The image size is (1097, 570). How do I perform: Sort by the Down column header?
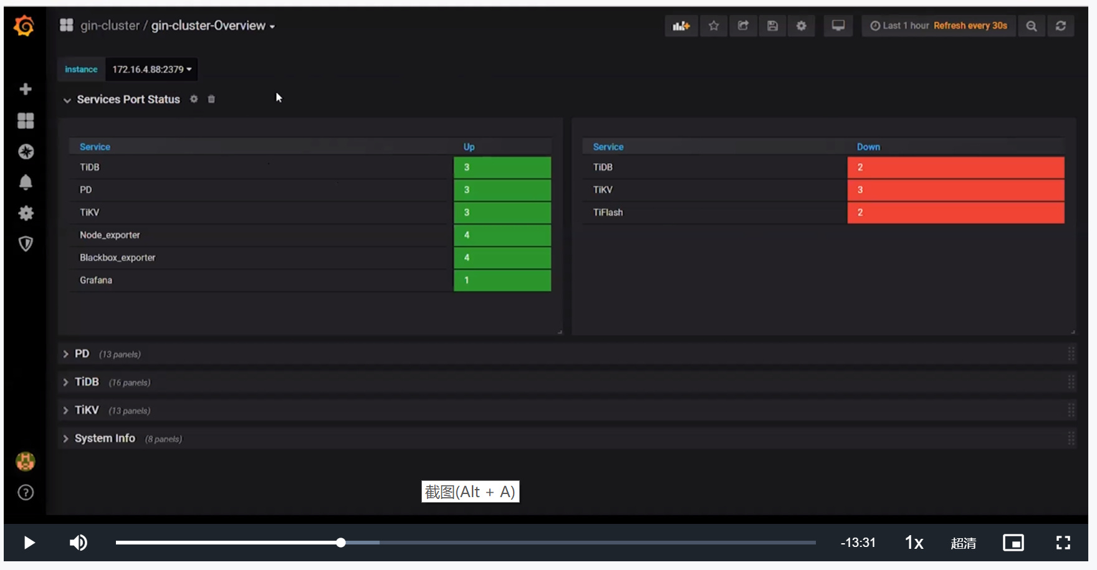pos(868,147)
